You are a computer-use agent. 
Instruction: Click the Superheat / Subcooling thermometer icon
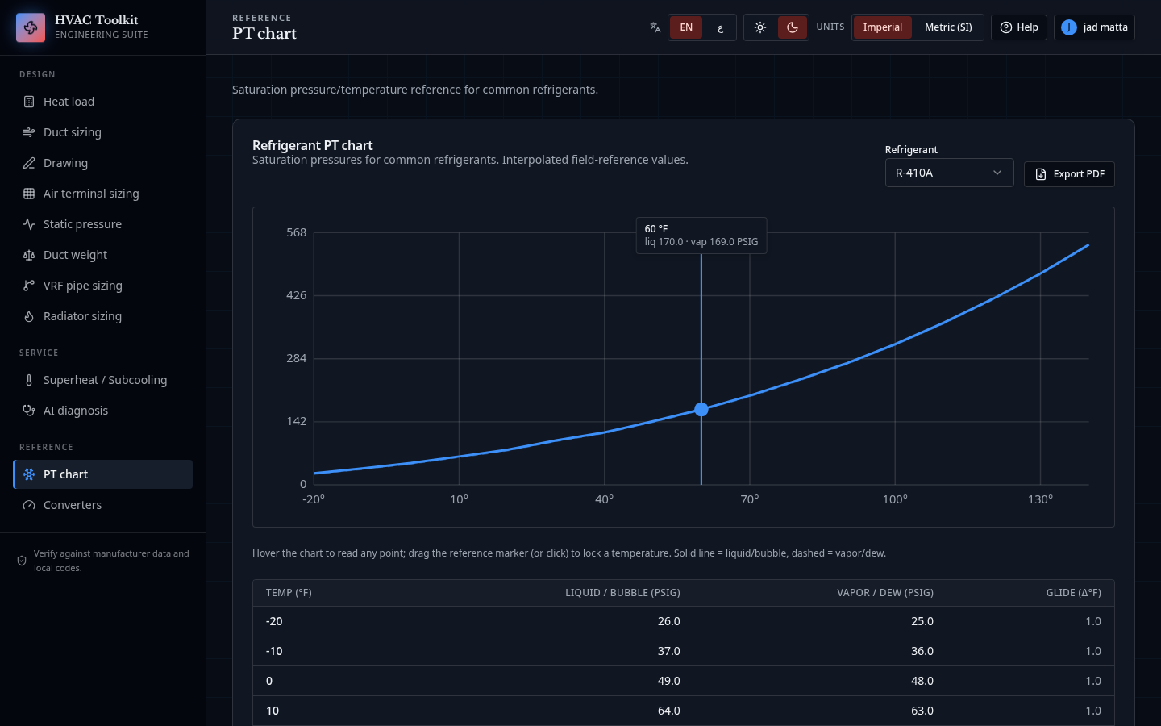click(x=29, y=380)
